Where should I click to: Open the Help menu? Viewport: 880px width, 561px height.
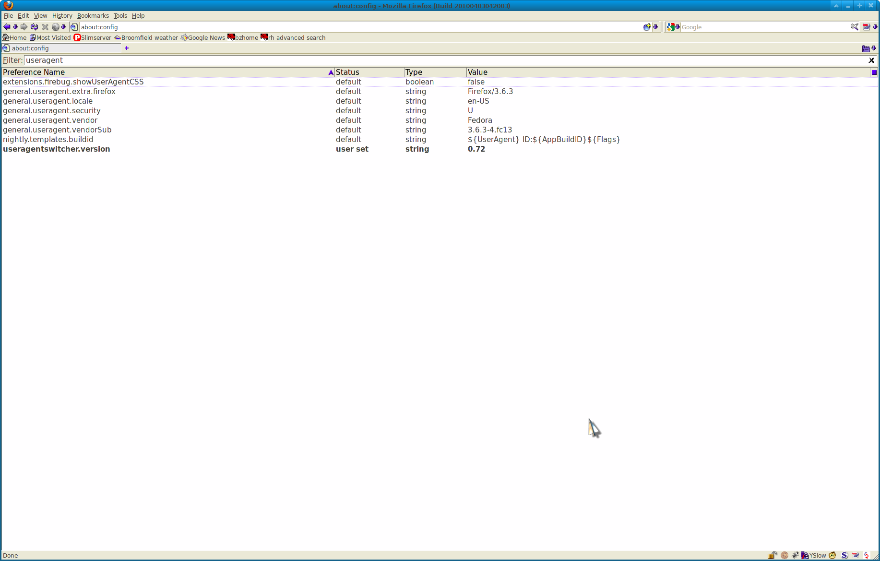(138, 15)
